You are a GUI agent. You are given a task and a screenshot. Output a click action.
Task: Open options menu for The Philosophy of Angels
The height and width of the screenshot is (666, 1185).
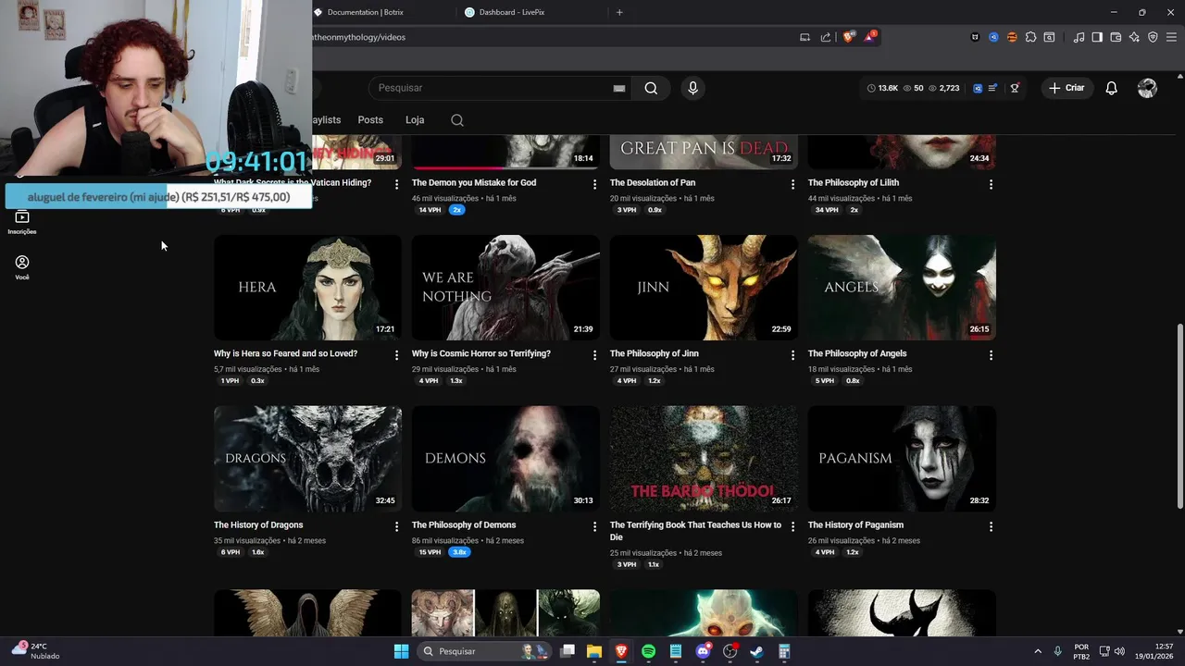(x=991, y=355)
